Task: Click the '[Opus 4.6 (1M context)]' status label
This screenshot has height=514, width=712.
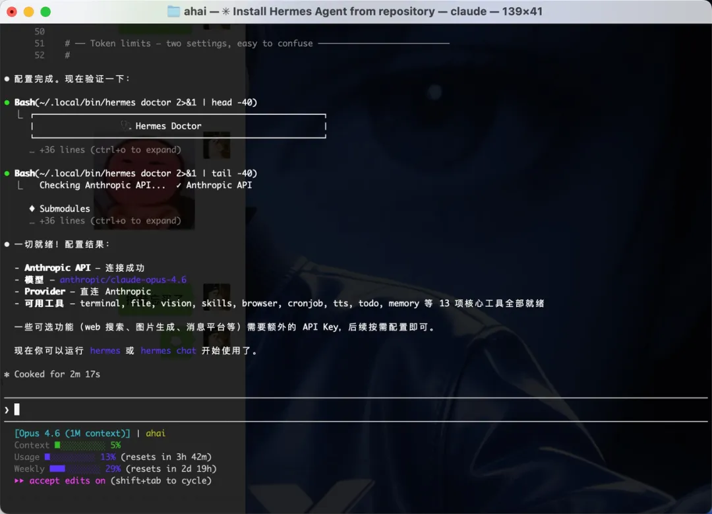Action: (73, 433)
